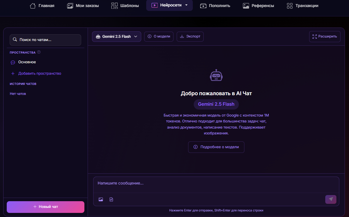
Task: Click the image icon beside Референсы
Action: pos(246,6)
